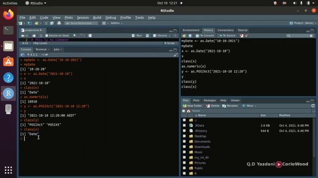
Task: Open the Tools menu
Action: 139,18
